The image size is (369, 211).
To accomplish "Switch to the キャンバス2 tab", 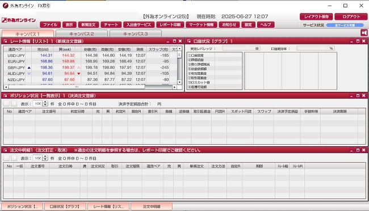I will click(x=81, y=33).
